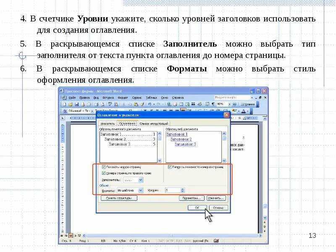The image size is (336, 252).
Task: Select the Оглавление tab
Action: [x=127, y=123]
